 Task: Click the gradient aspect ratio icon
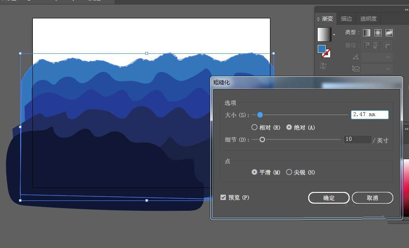tap(355, 69)
